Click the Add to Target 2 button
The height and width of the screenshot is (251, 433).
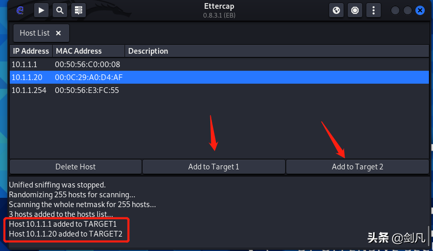358,167
